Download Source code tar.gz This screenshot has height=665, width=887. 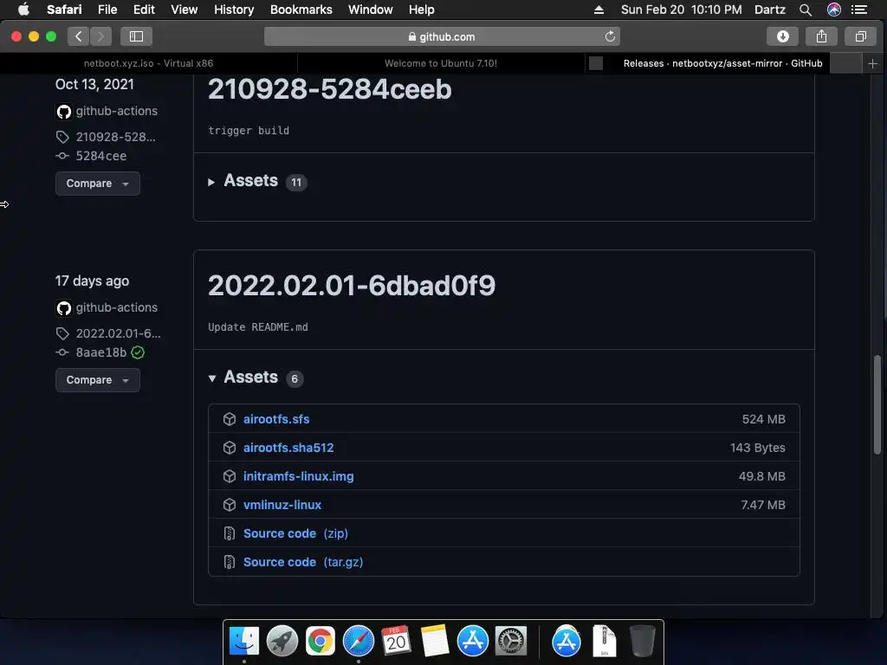302,562
